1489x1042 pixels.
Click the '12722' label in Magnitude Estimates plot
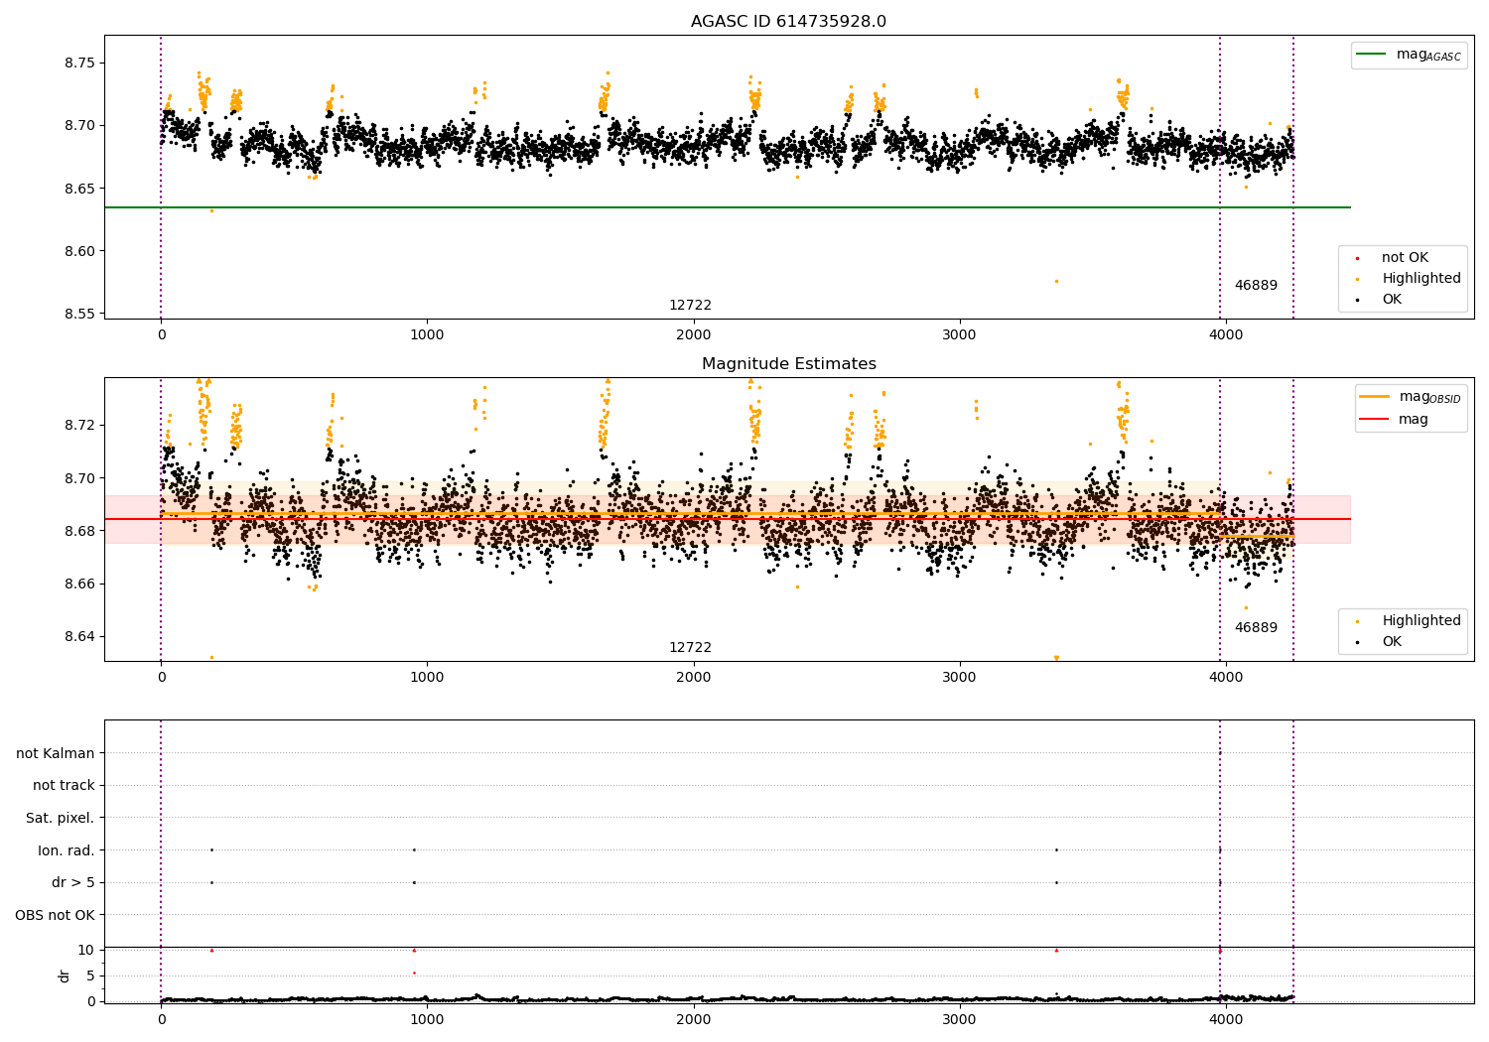coord(690,648)
